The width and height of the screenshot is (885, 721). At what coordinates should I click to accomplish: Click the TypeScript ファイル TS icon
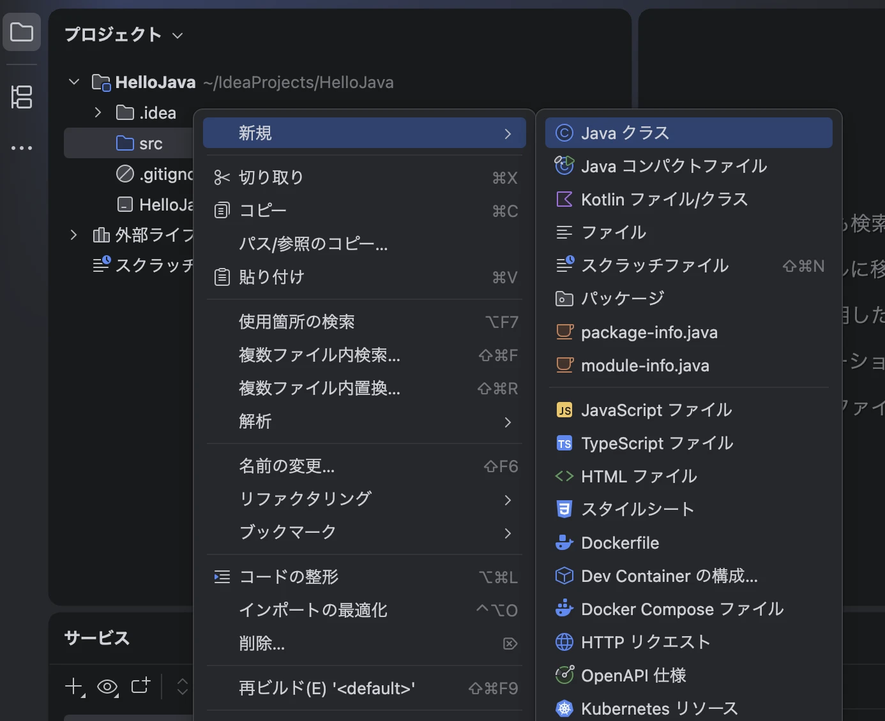pyautogui.click(x=564, y=443)
